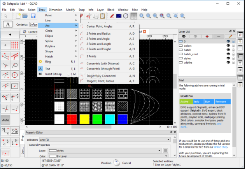Image resolution: width=245 pixels, height=169 pixels.
Task: Hide all layers with the dimmed eye icon
Action: point(195,37)
